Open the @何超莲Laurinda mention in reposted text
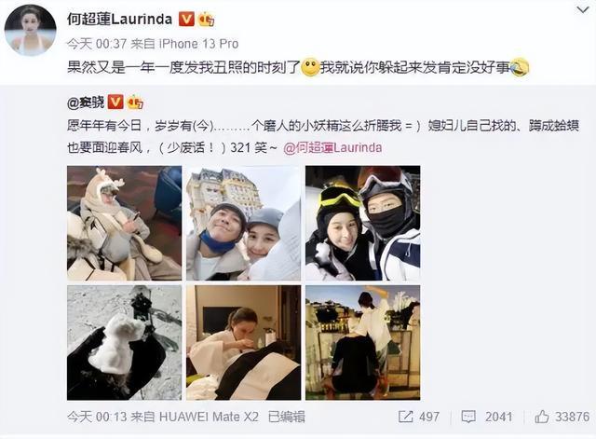Image resolution: width=596 pixels, height=439 pixels. click(332, 147)
